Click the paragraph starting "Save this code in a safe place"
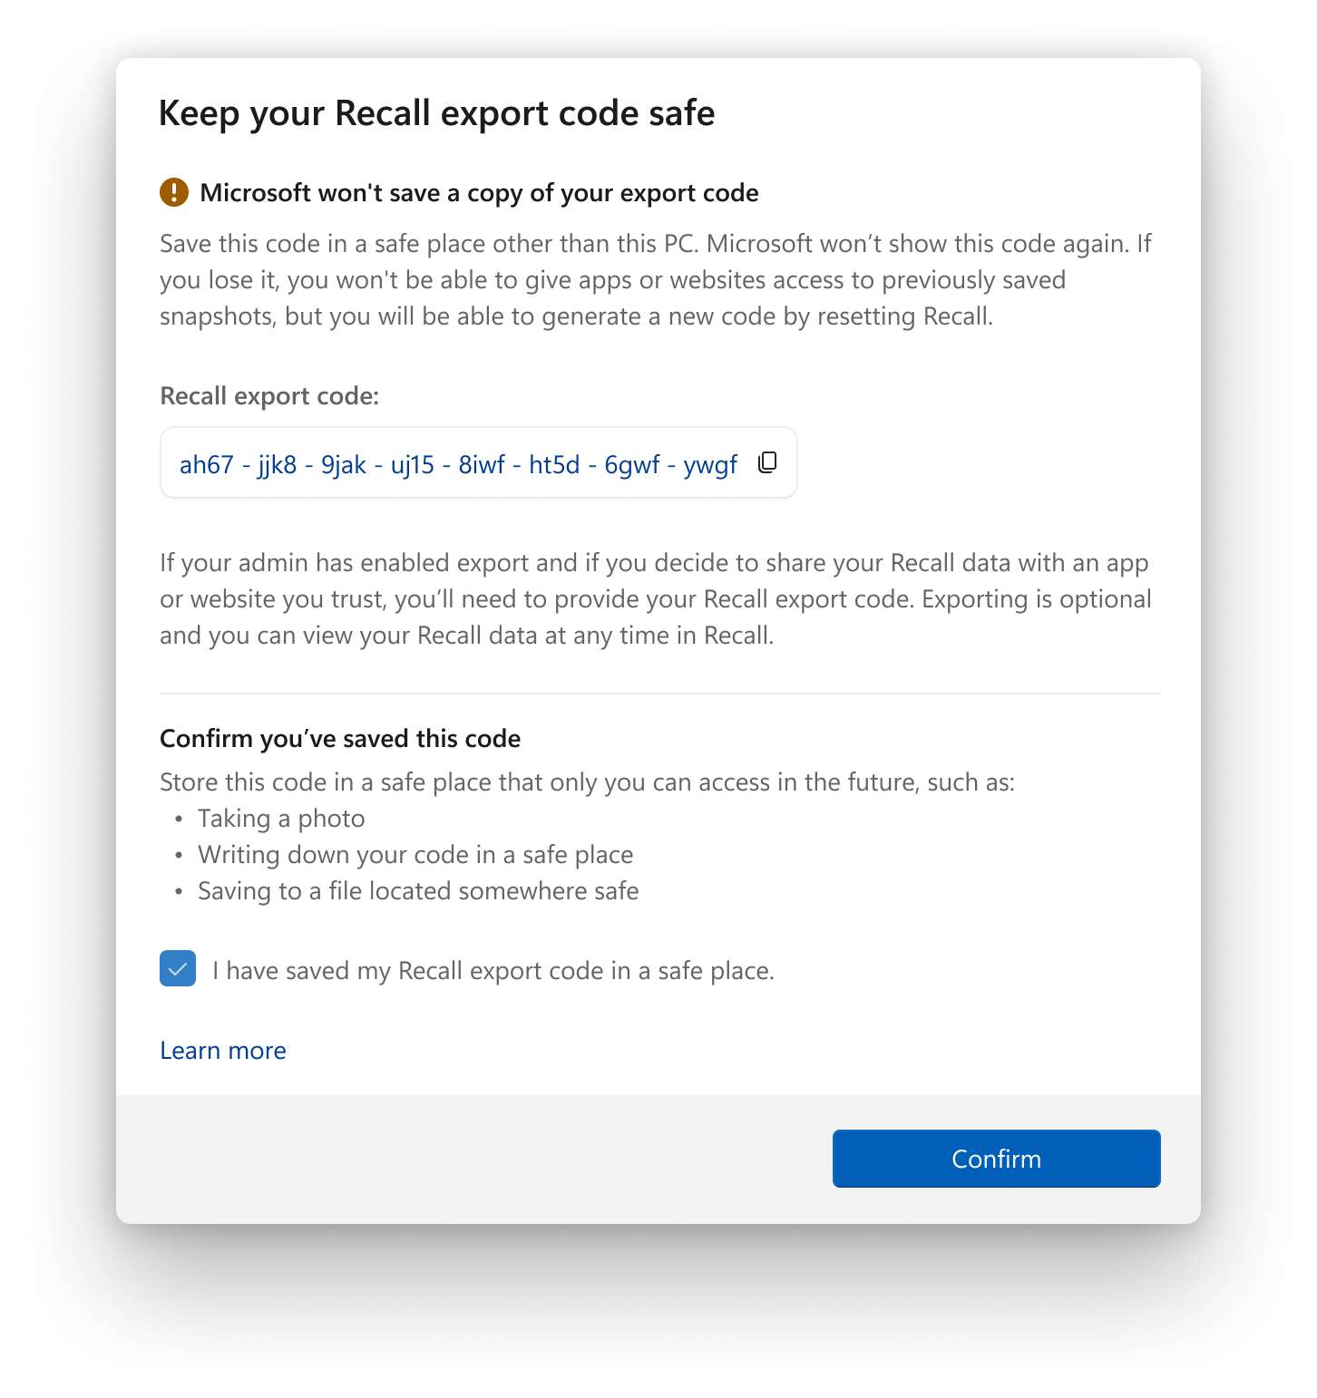This screenshot has height=1398, width=1317. pos(655,280)
